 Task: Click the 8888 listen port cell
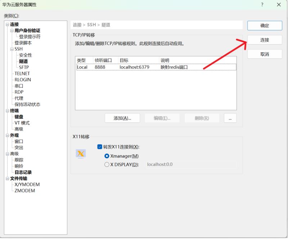click(x=100, y=67)
